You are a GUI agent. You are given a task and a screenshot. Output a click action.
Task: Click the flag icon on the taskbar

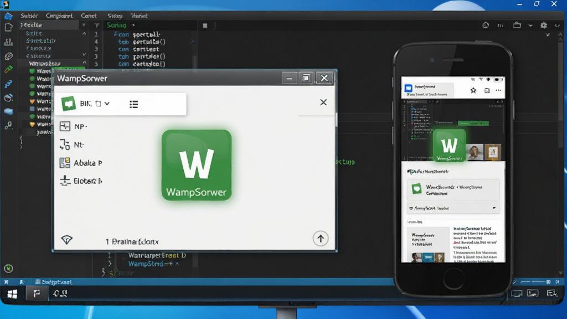coord(37,294)
